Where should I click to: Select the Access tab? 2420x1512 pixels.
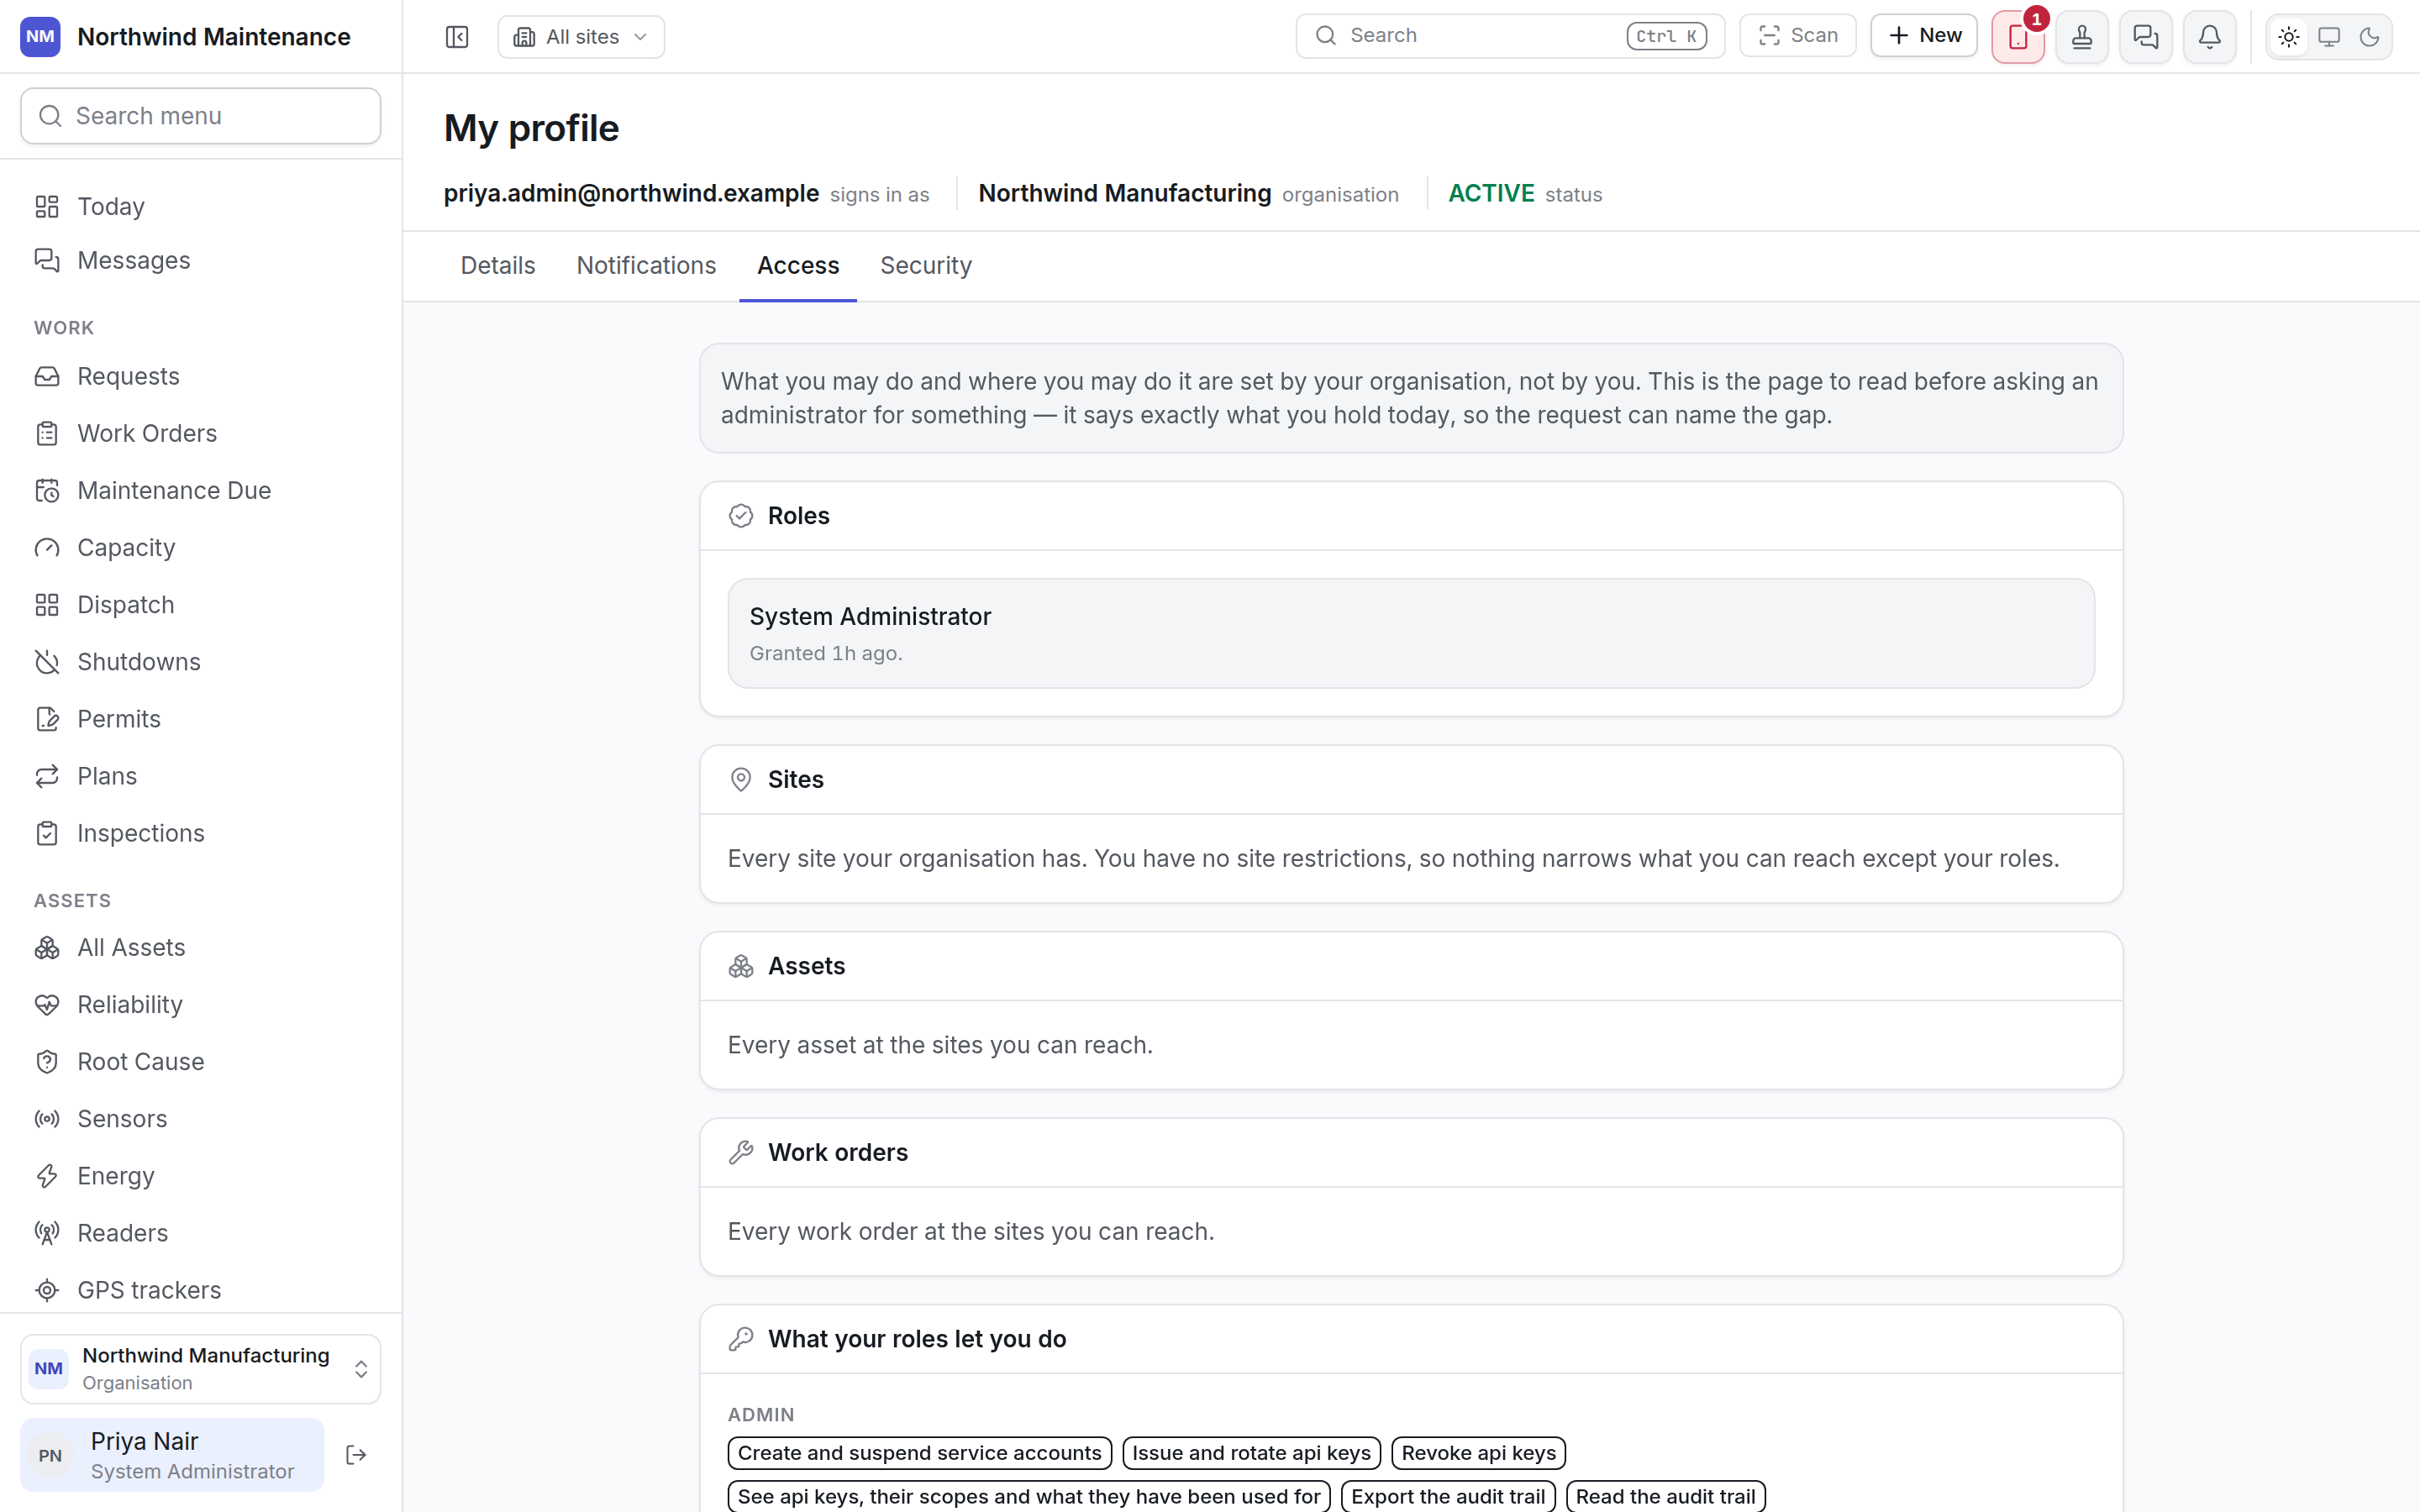tap(798, 266)
